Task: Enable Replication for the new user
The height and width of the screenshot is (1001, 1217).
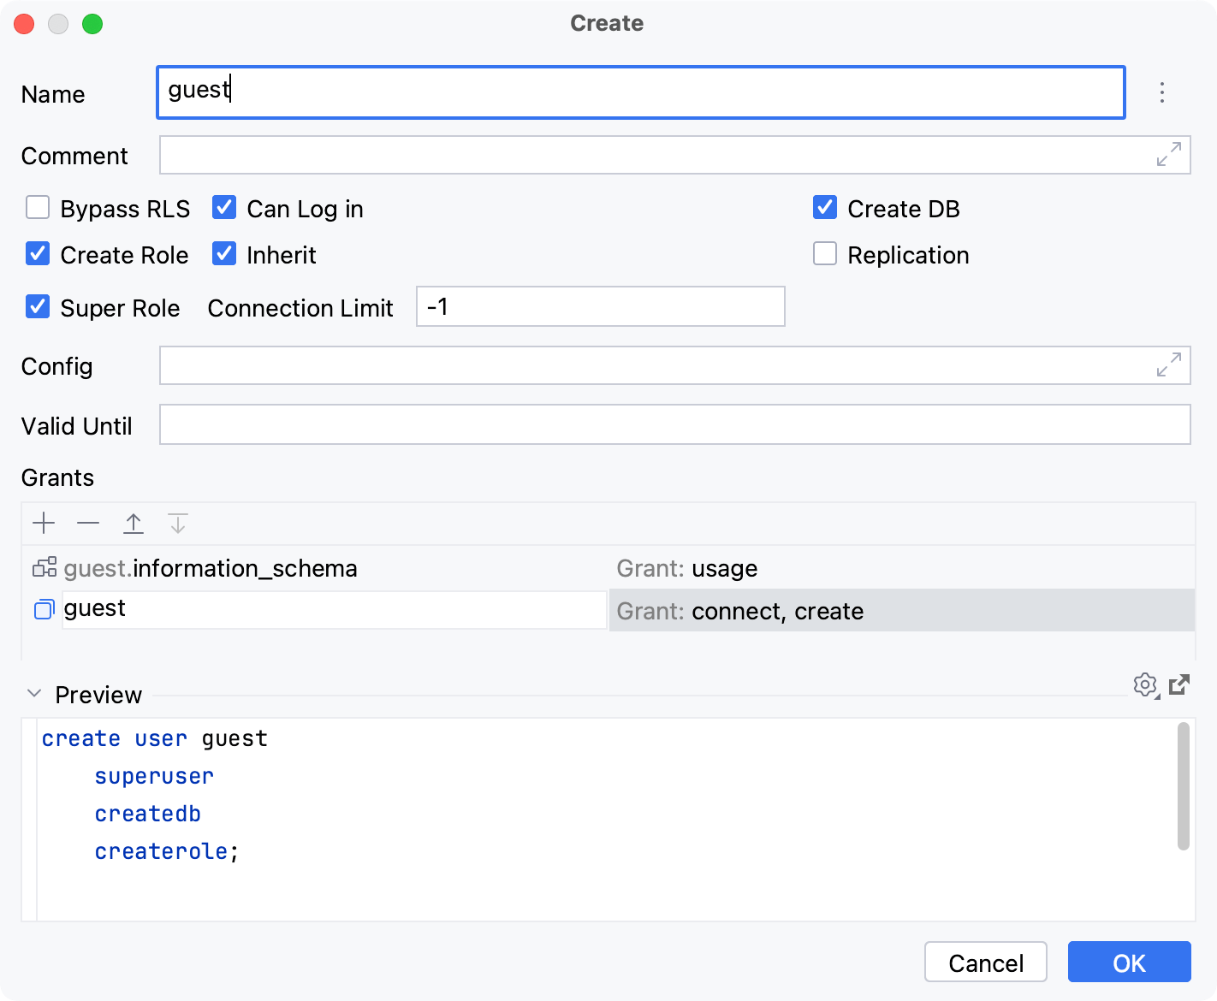Action: pos(824,253)
